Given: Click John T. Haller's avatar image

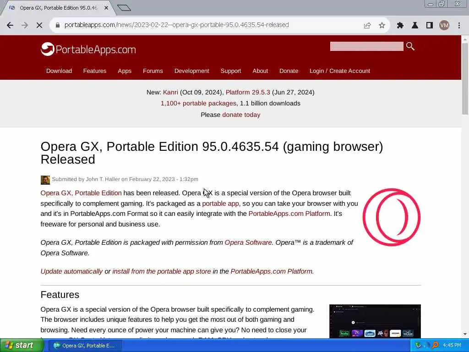Looking at the screenshot, I should click(45, 180).
